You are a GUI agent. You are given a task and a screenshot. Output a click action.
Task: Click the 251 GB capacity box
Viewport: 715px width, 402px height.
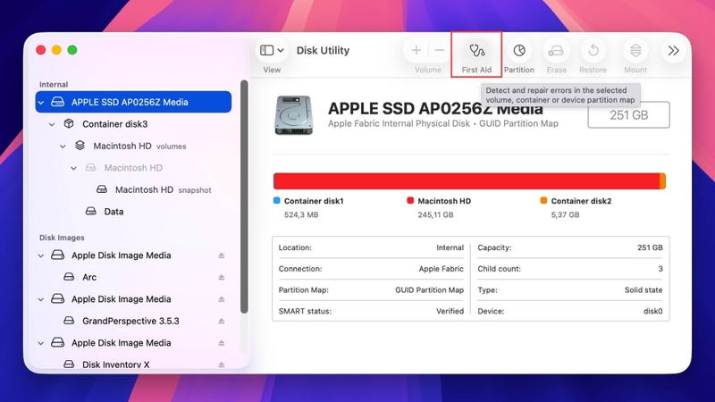629,115
